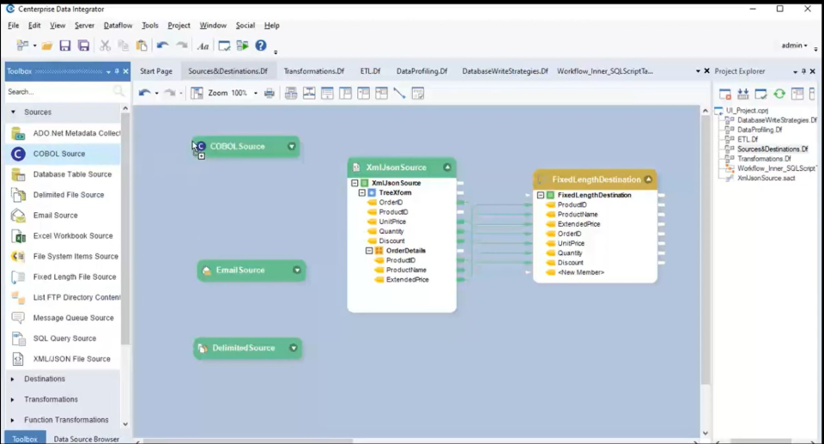
Task: Expand Function Transformations group
Action: pos(13,420)
